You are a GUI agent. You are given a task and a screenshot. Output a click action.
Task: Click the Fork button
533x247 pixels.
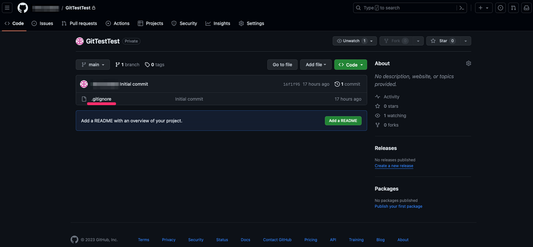point(395,41)
